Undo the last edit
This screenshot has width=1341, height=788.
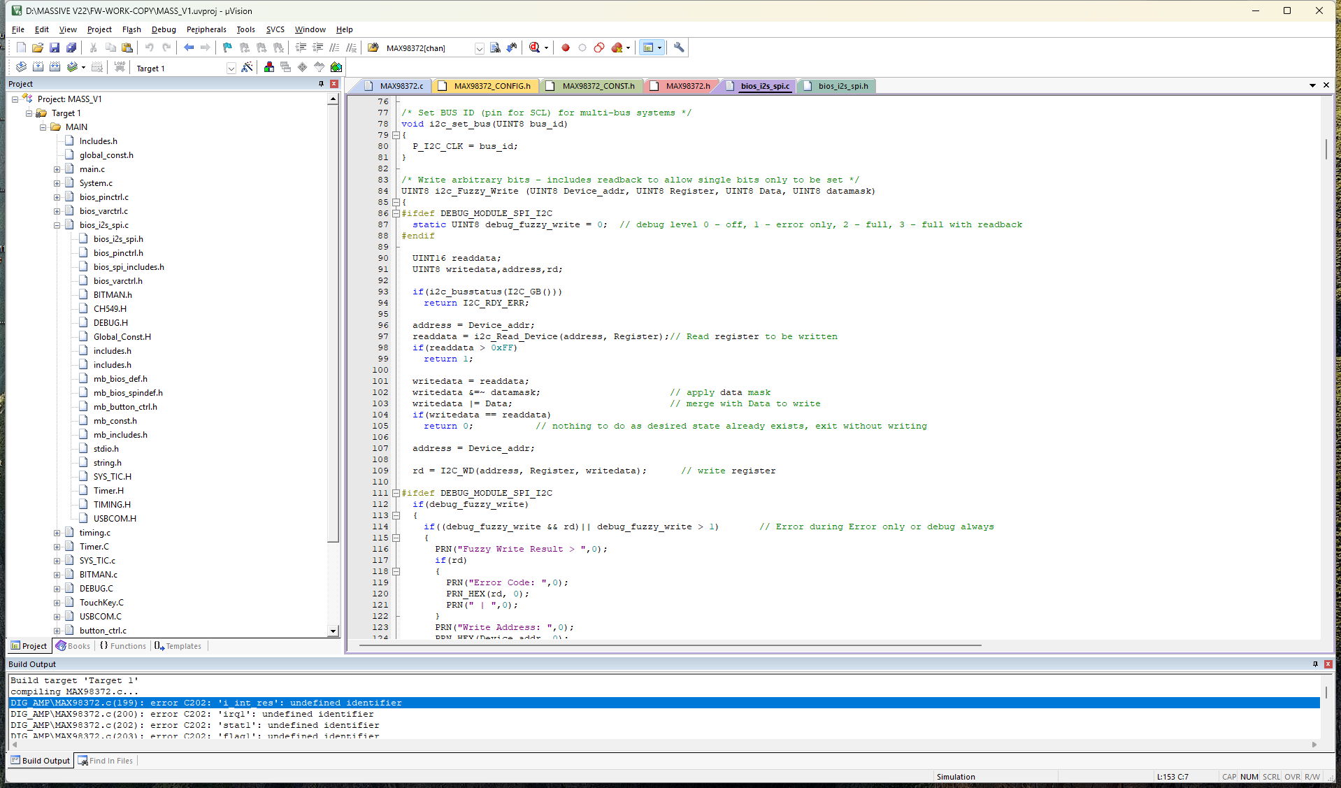tap(150, 48)
